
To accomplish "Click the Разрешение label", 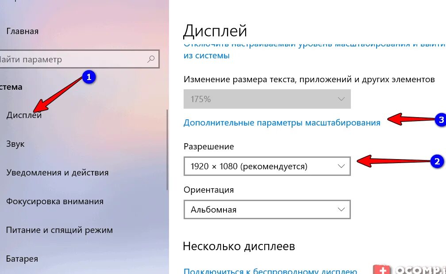I will [209, 146].
